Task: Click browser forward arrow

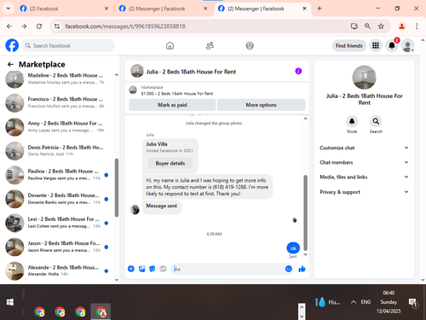Action: pos(24,26)
